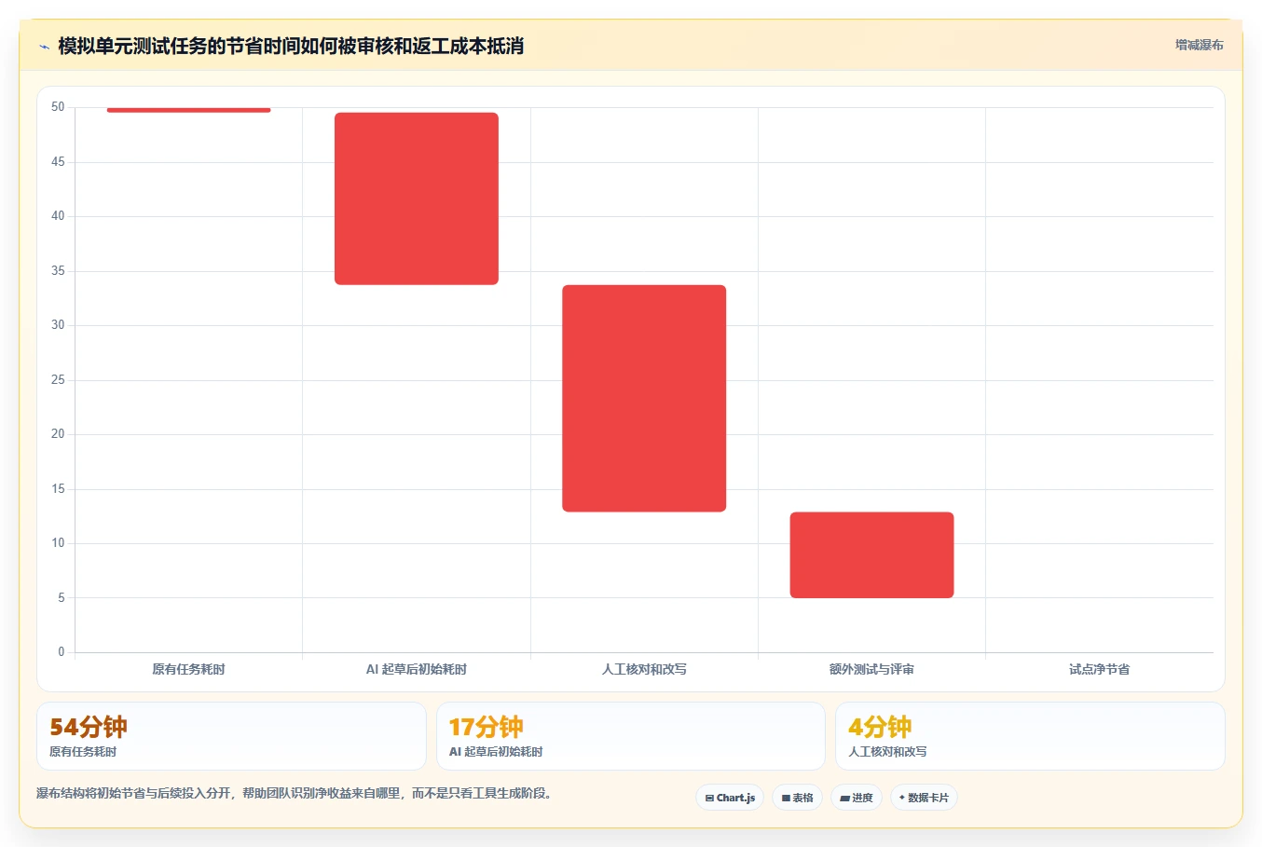1262x847 pixels.
Task: Click the 原有任务耗时 axis label
Action: tap(188, 669)
